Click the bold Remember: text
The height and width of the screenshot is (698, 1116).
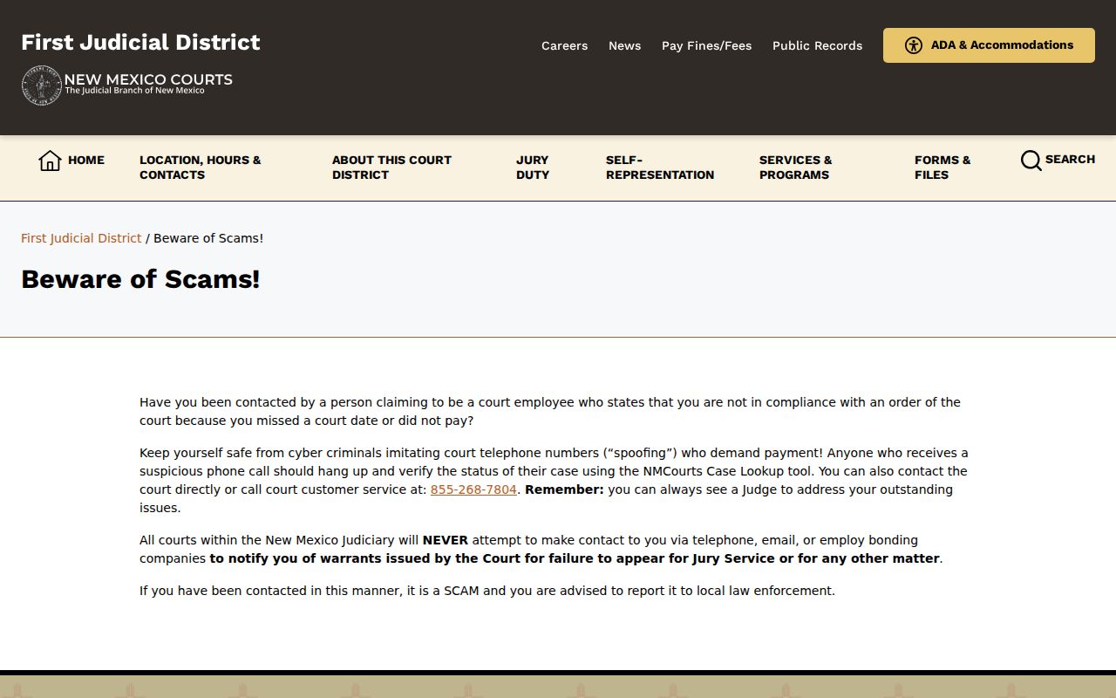pos(564,489)
